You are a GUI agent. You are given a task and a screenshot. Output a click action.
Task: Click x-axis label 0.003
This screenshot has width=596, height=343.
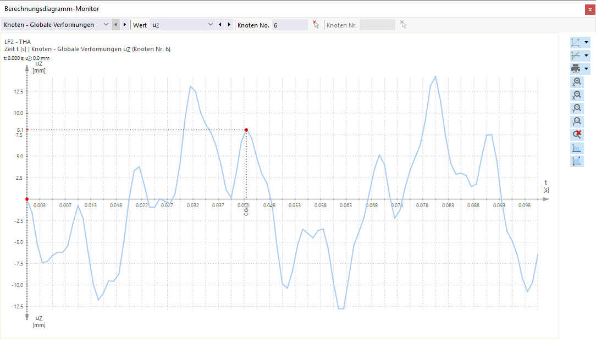point(40,206)
